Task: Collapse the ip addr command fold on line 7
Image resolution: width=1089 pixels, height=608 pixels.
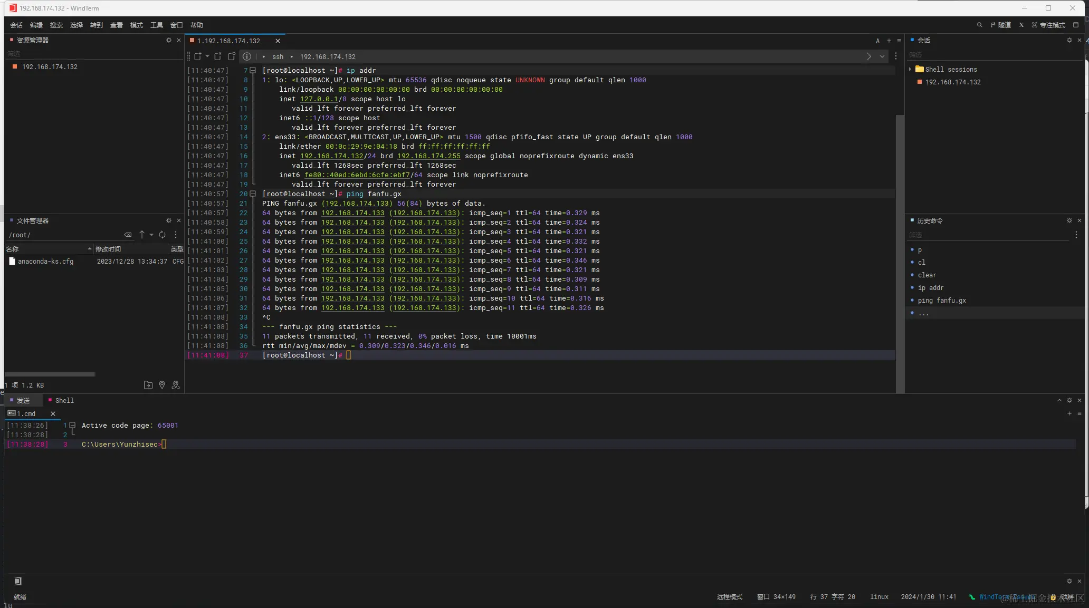Action: tap(253, 70)
